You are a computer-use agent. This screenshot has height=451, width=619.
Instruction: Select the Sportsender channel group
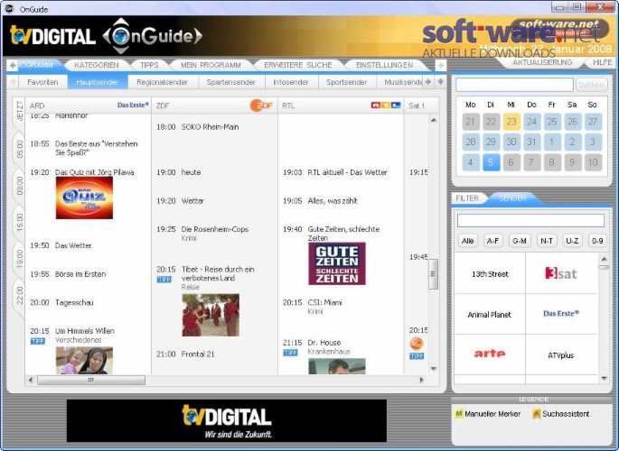pyautogui.click(x=347, y=82)
